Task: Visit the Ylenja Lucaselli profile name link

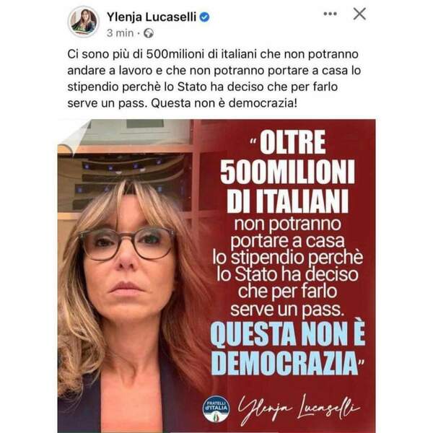Action: (x=152, y=17)
